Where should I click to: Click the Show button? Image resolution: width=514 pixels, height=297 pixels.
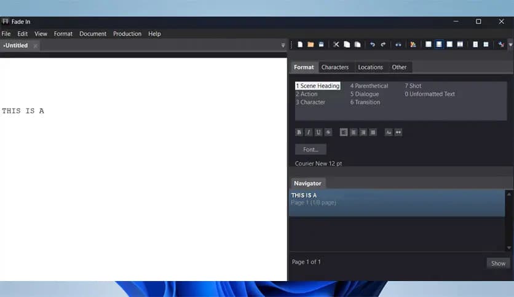498,263
